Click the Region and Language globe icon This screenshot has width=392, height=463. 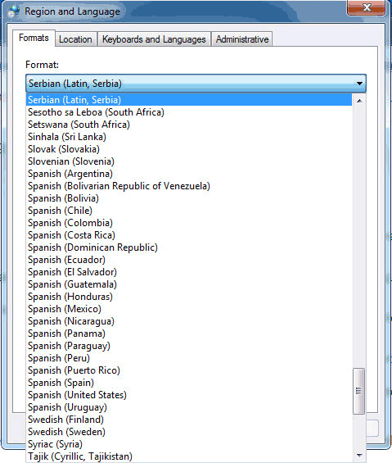pos(14,11)
